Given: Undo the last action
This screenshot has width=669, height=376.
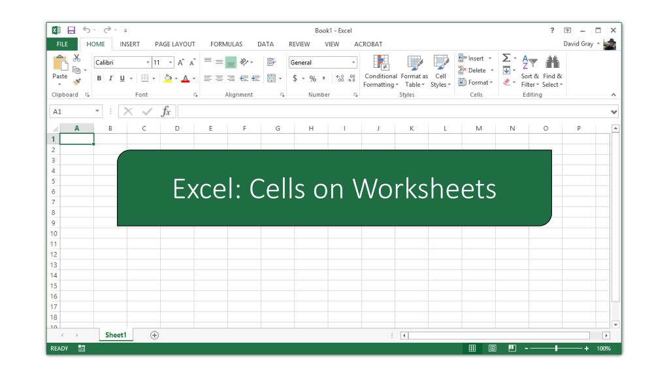Looking at the screenshot, I should (86, 30).
